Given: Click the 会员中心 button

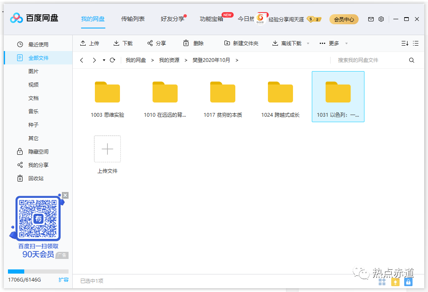Looking at the screenshot, I should point(344,19).
